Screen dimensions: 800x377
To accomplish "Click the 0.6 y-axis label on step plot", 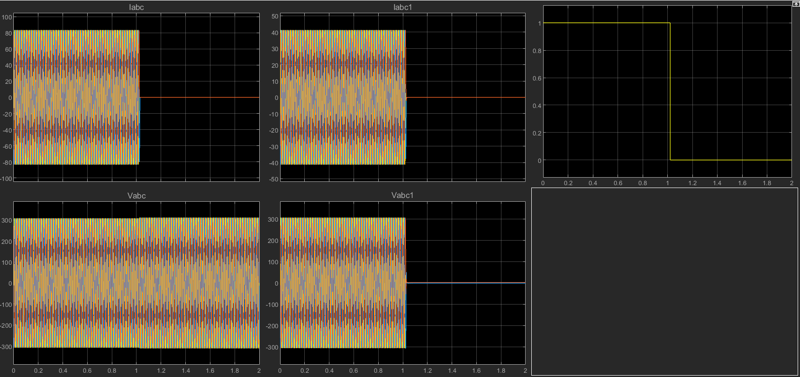I will coord(536,78).
